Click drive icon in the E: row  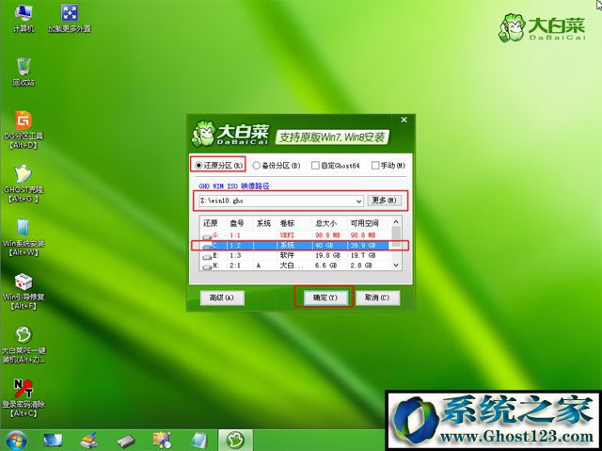tap(207, 256)
